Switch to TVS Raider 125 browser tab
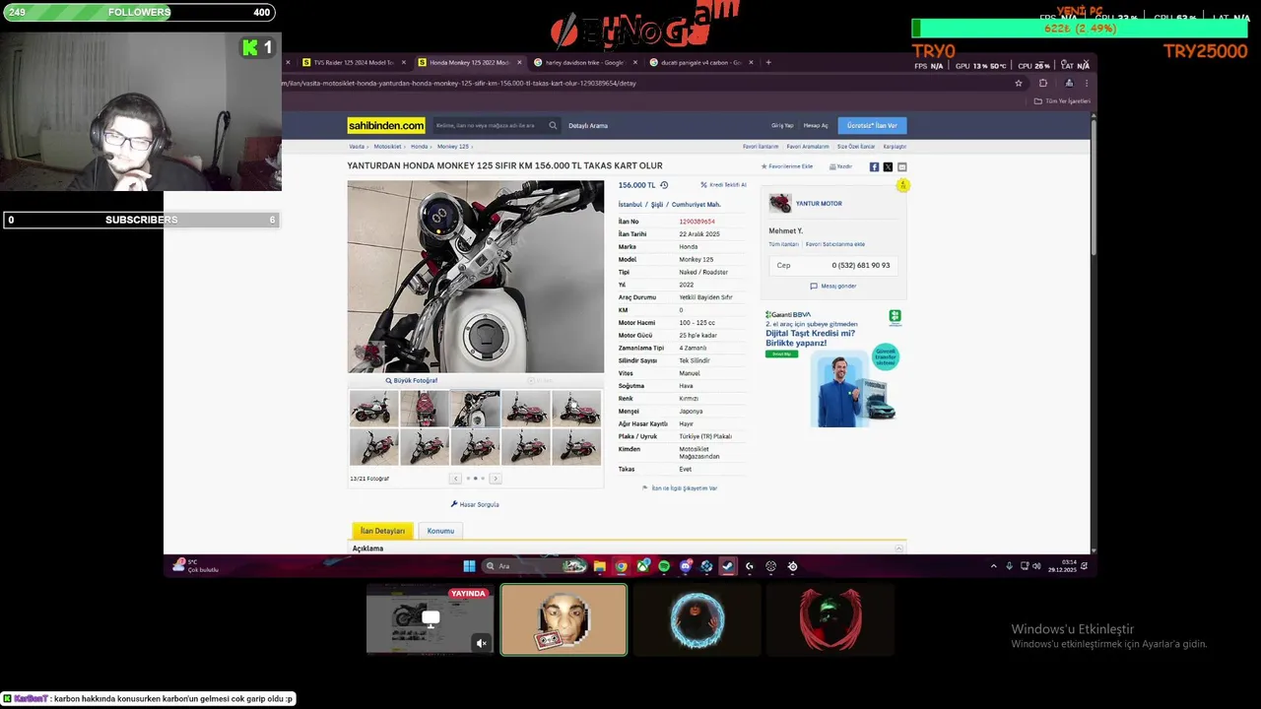This screenshot has height=709, width=1261. (x=353, y=62)
